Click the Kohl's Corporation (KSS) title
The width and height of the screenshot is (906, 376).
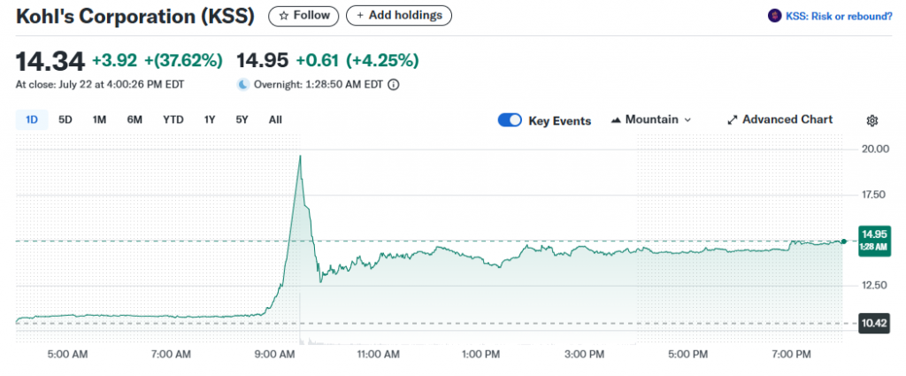click(x=135, y=16)
